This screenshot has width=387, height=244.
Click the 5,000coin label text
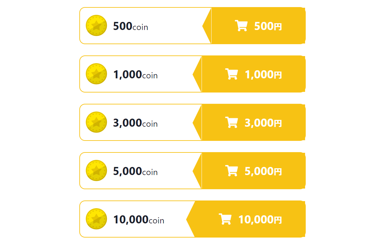pyautogui.click(x=135, y=171)
